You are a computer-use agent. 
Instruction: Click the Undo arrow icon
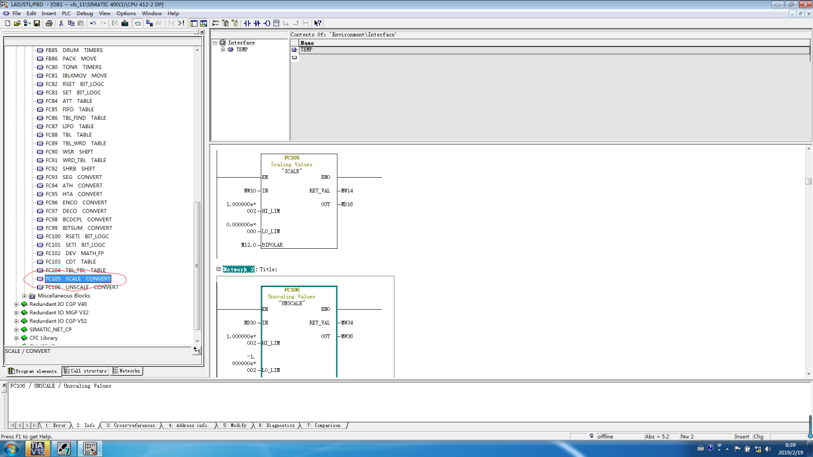[93, 23]
